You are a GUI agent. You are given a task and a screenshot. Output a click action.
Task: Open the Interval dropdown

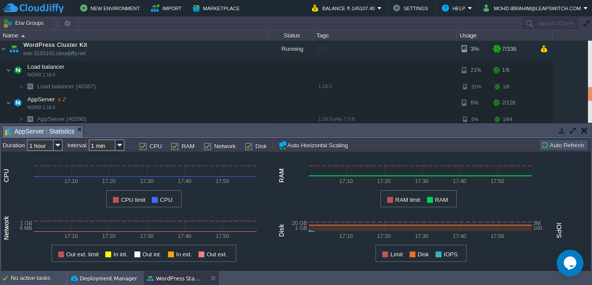[x=120, y=146]
